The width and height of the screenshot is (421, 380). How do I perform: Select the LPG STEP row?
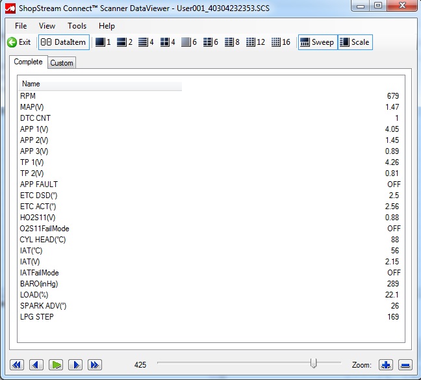(210, 317)
